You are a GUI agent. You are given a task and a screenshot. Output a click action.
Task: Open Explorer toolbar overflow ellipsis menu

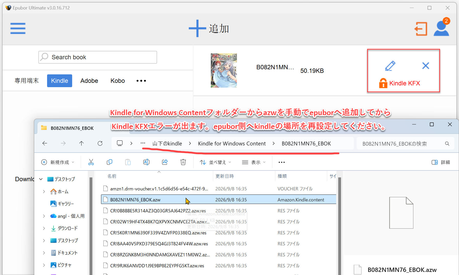282,162
